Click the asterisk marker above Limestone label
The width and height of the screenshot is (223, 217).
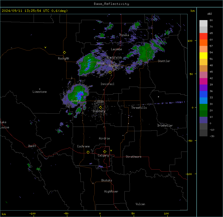(40, 89)
